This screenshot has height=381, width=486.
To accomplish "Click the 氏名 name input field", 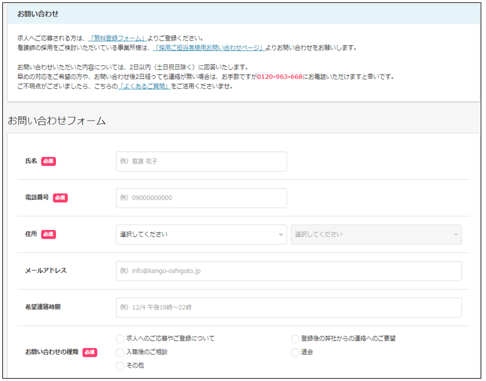I will point(201,162).
